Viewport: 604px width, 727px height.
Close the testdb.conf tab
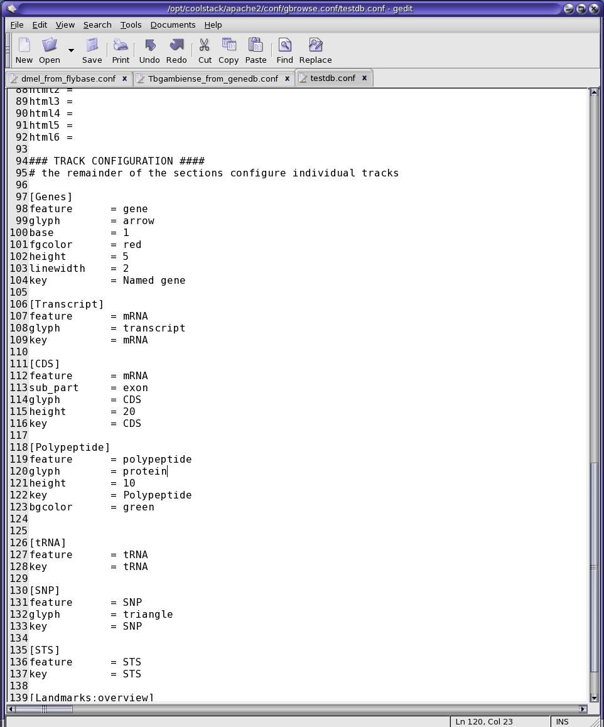click(x=364, y=78)
